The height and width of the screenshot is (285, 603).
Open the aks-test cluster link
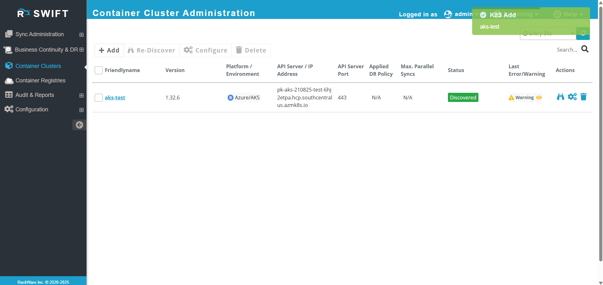pyautogui.click(x=115, y=98)
